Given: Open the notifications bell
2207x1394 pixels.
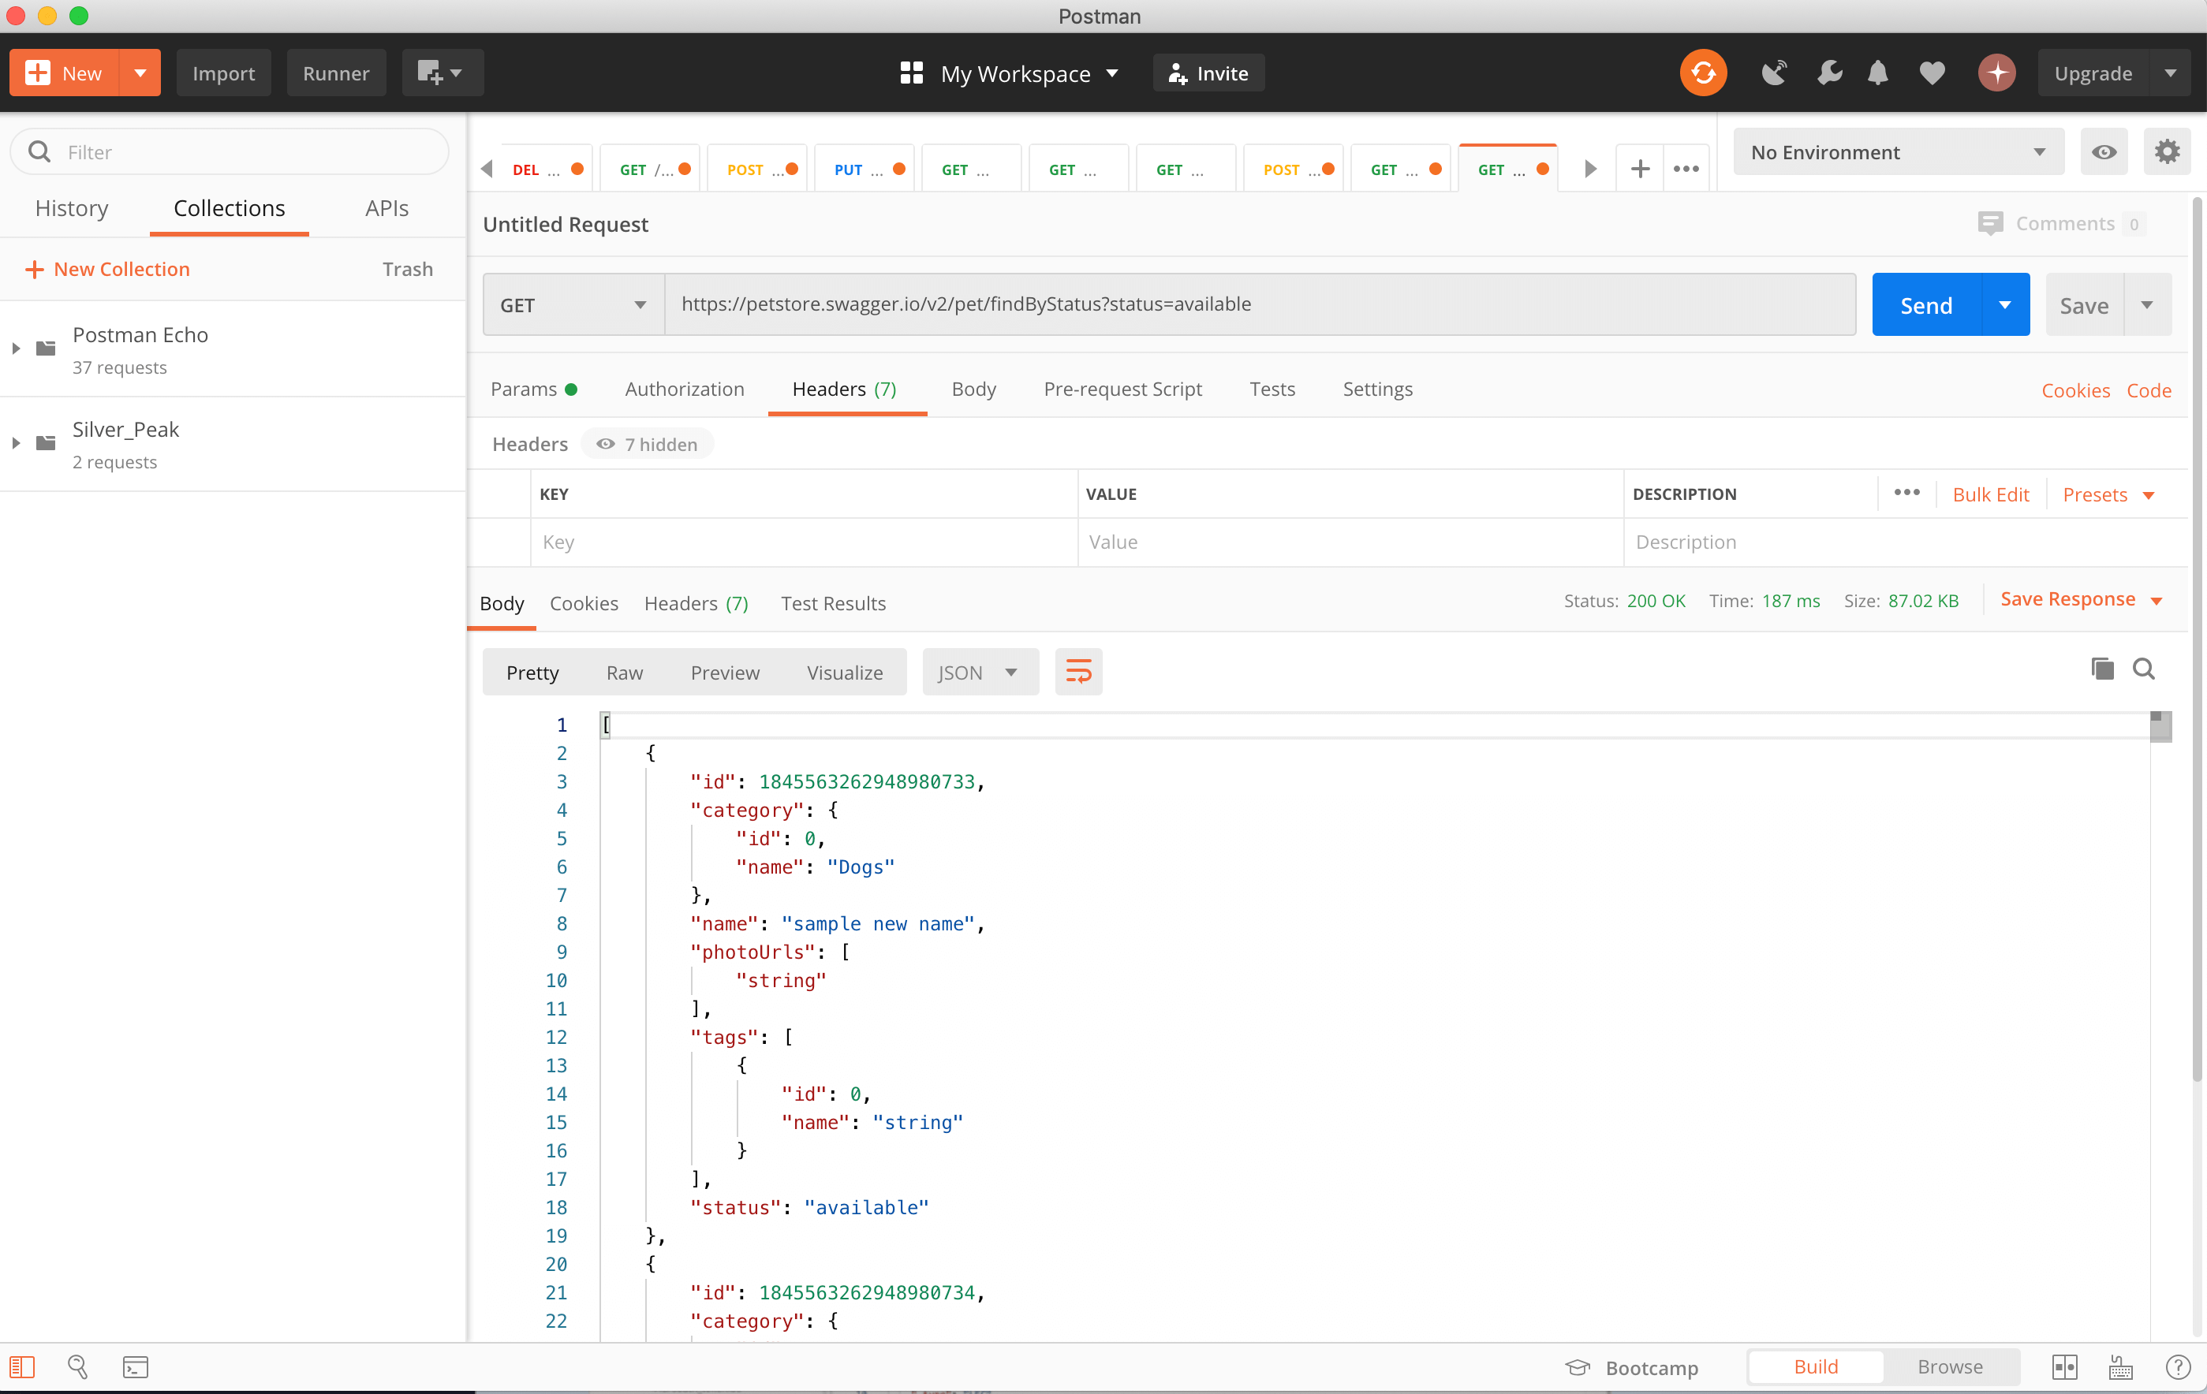Looking at the screenshot, I should [1877, 73].
